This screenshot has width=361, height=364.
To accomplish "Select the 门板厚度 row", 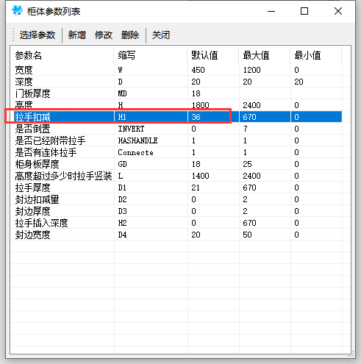I will point(176,93).
